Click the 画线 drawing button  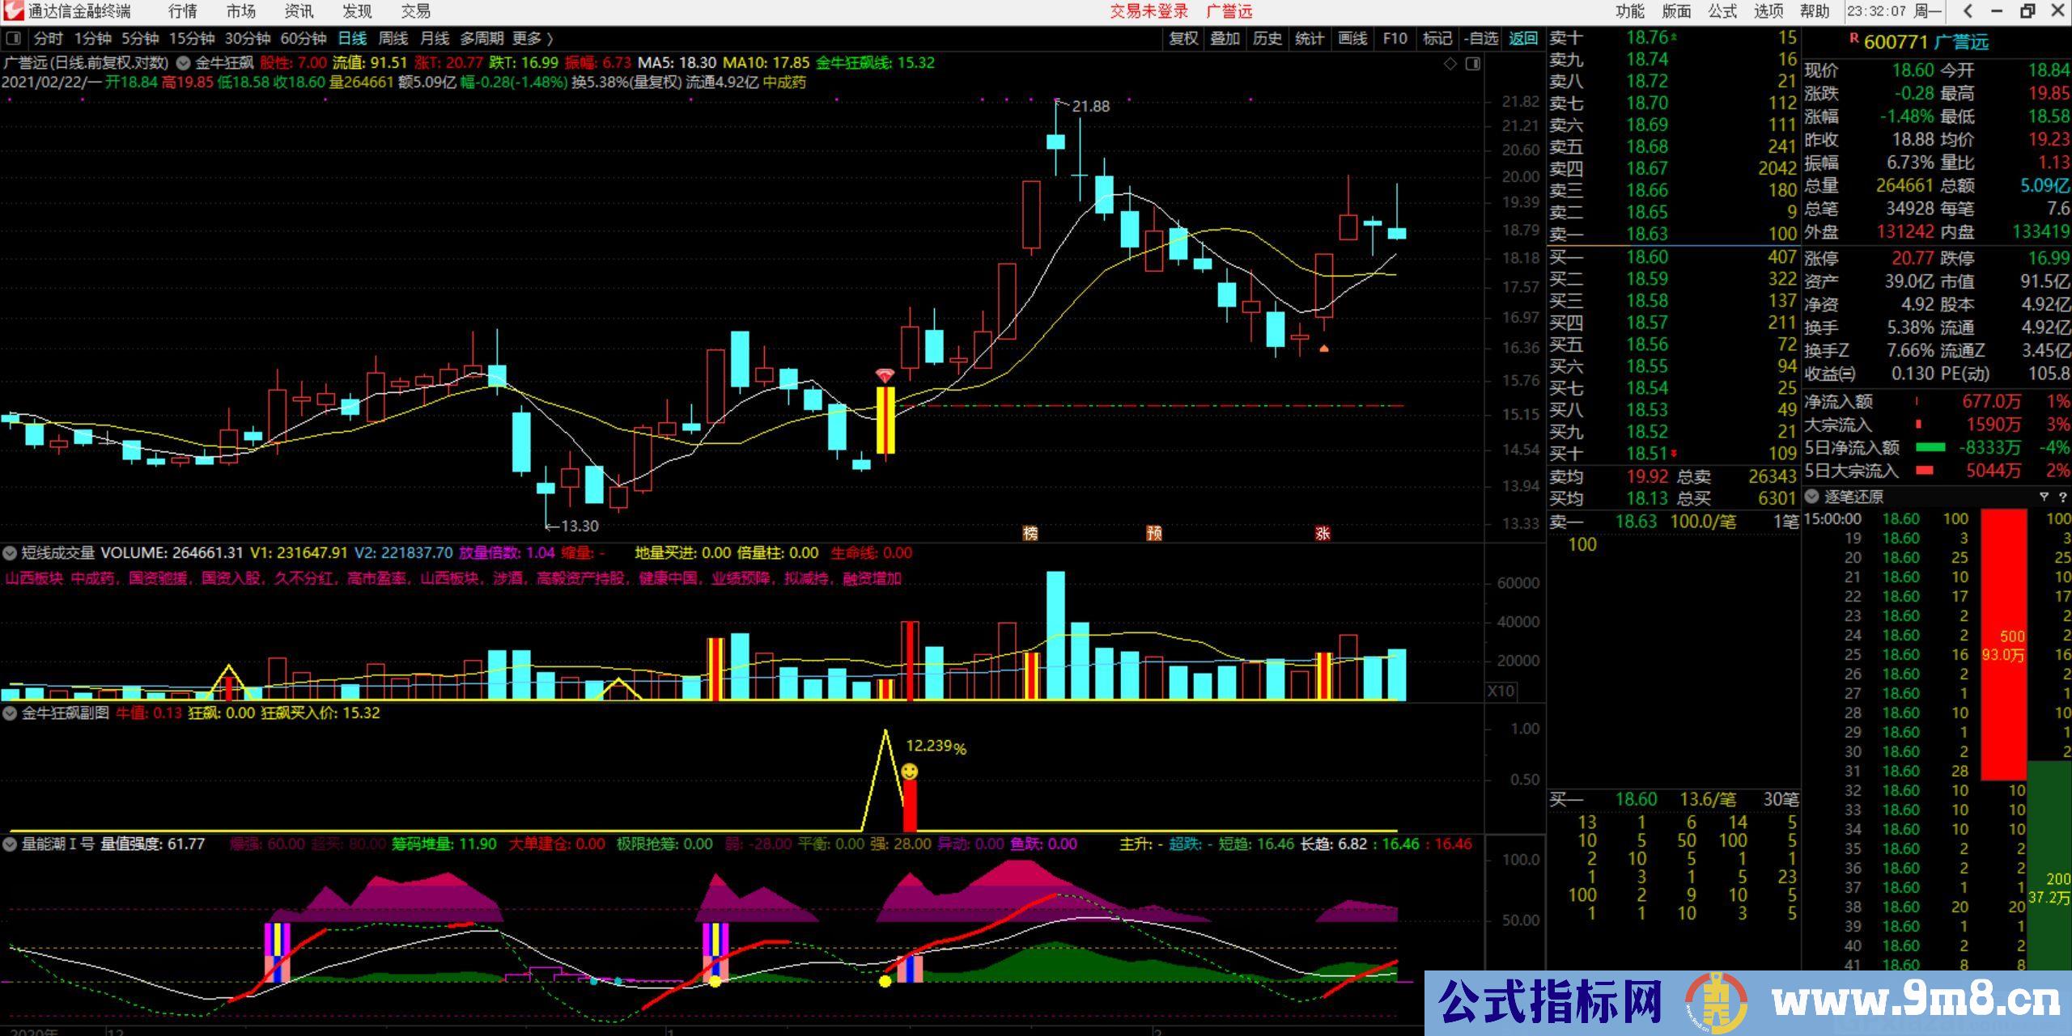1352,38
